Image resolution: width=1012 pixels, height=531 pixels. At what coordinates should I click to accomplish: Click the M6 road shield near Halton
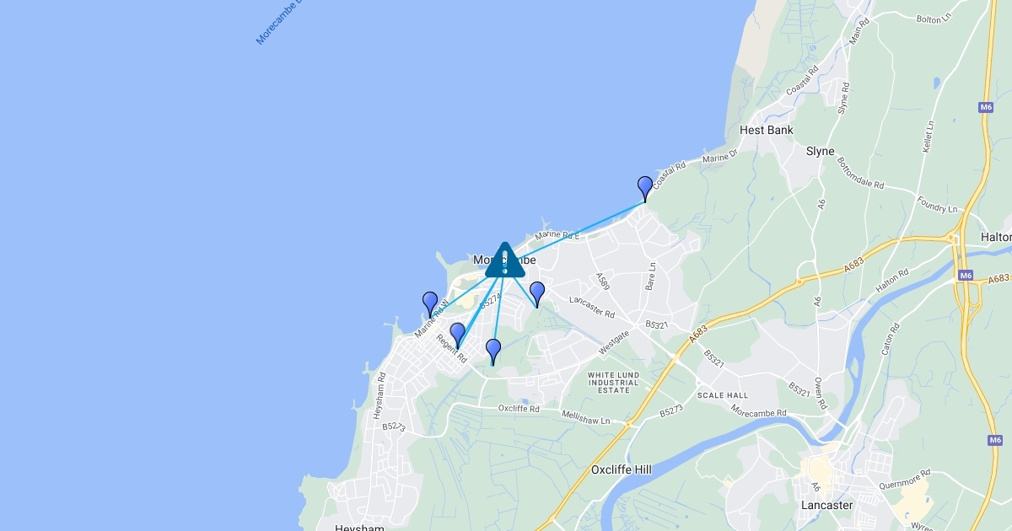pyautogui.click(x=965, y=275)
